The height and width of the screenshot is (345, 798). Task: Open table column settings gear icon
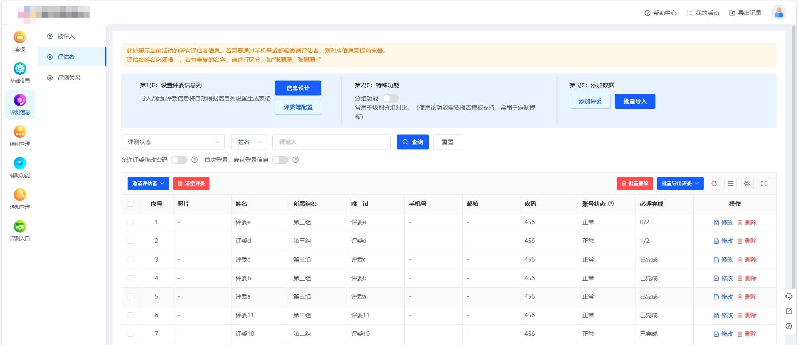tap(747, 184)
